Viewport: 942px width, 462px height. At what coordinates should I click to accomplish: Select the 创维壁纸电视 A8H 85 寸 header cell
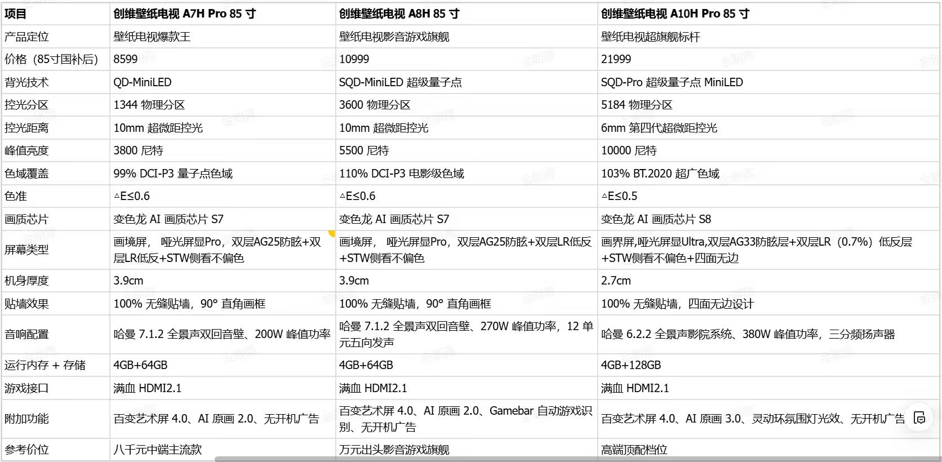pyautogui.click(x=466, y=14)
